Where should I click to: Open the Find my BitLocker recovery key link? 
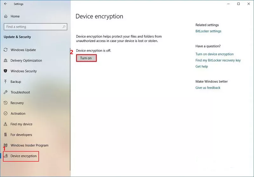click(x=218, y=60)
